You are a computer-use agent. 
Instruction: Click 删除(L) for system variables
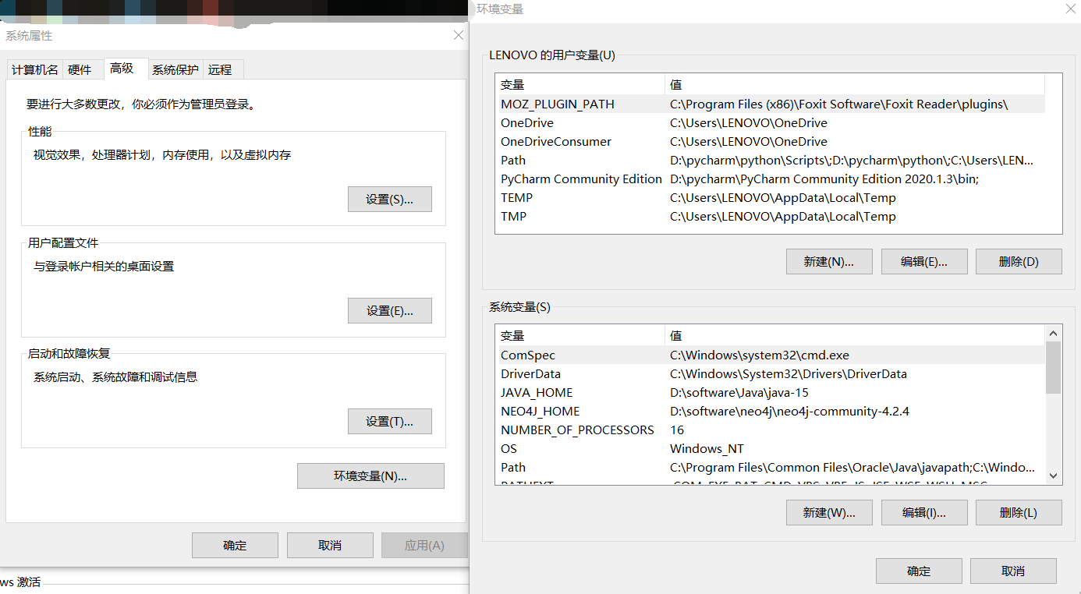tap(1019, 513)
